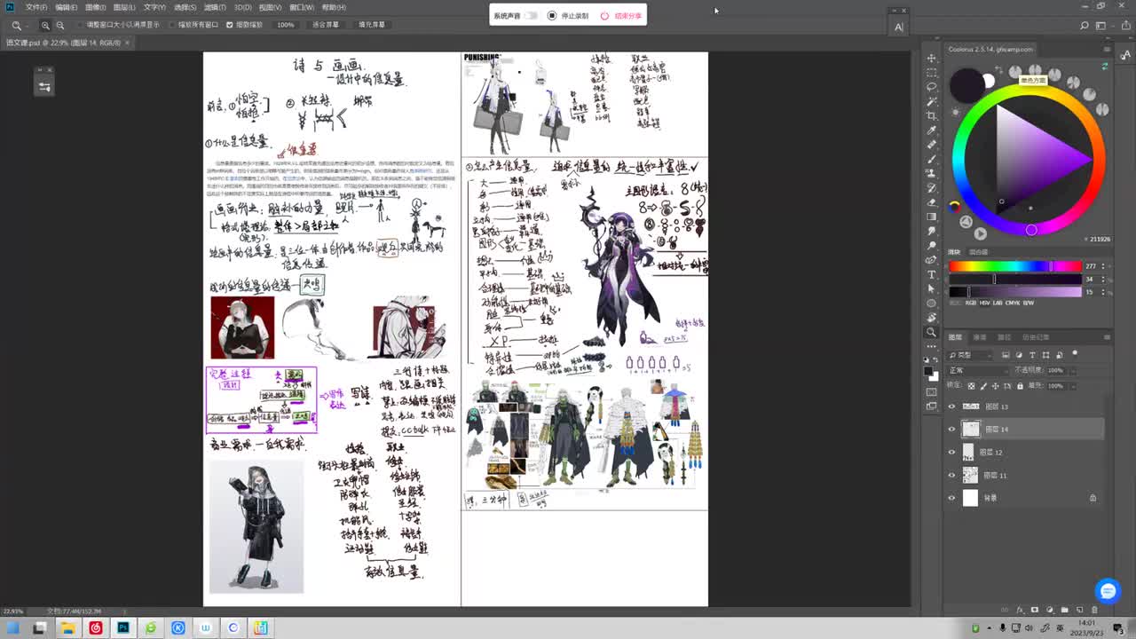1136x639 pixels.
Task: Open the 文件(F) File menu
Action: pos(36,7)
